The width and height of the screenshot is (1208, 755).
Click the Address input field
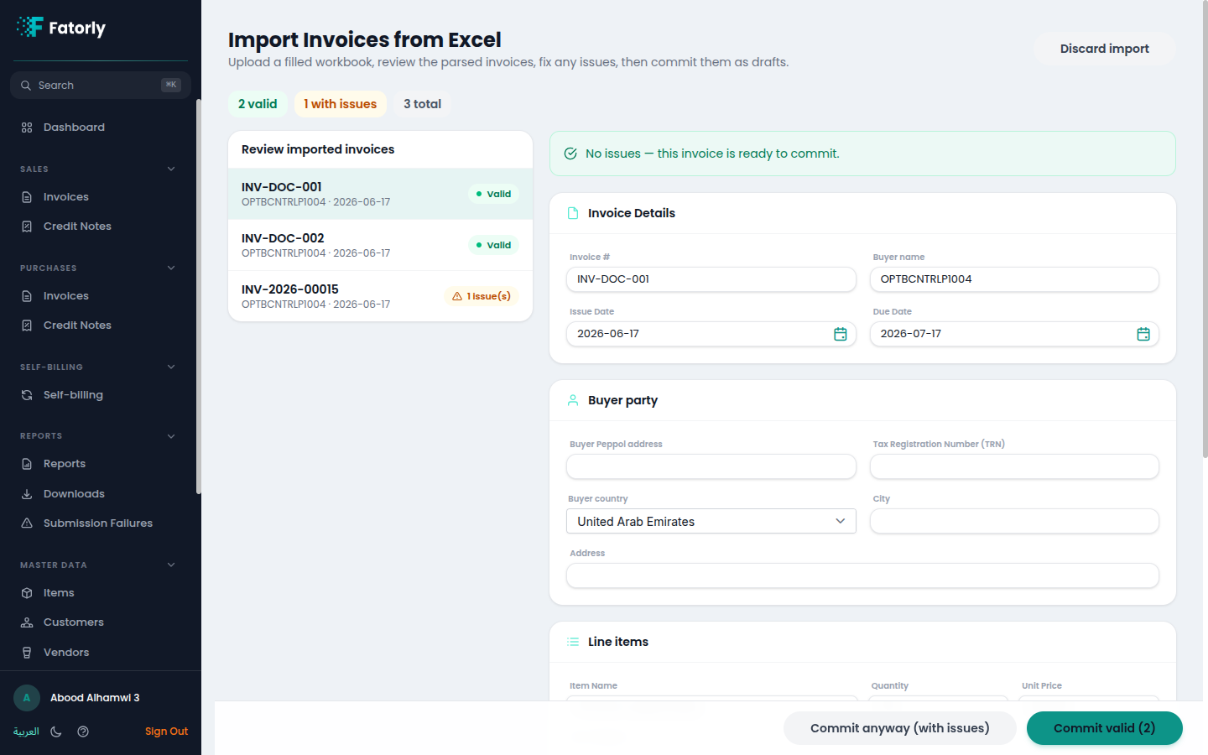[x=862, y=575]
